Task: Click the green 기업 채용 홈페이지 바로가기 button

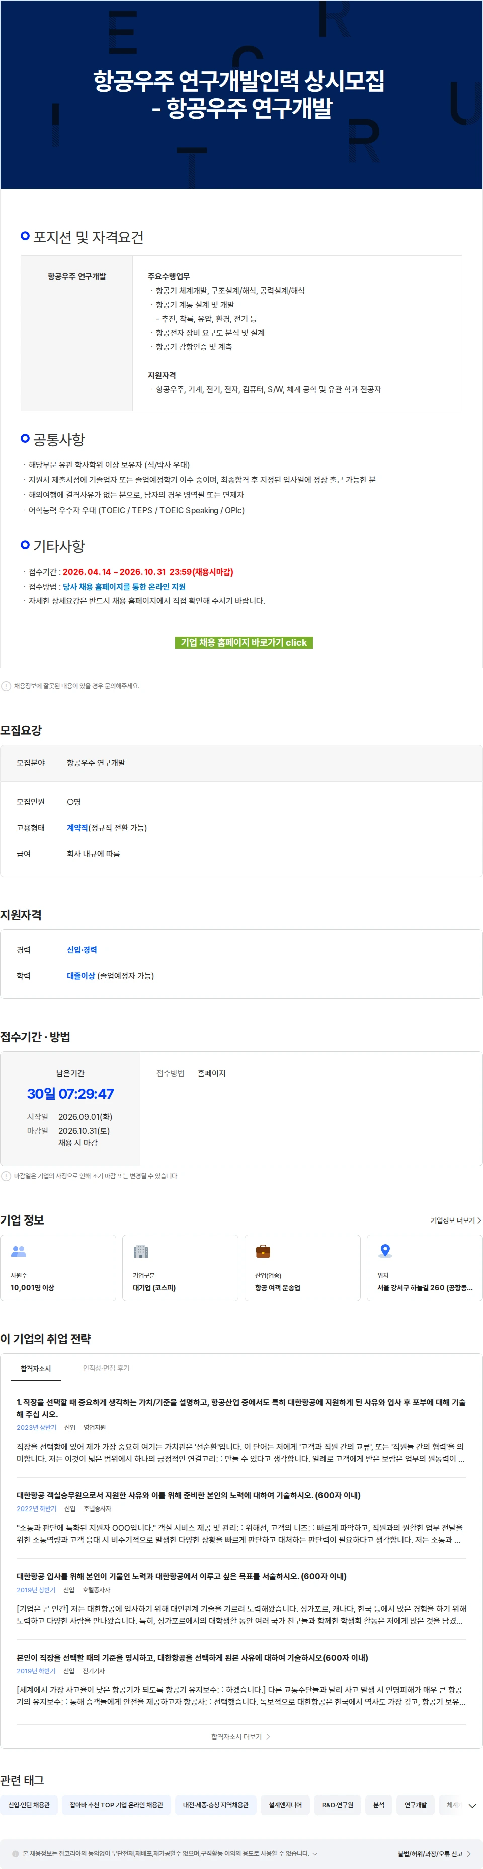Action: [x=244, y=642]
